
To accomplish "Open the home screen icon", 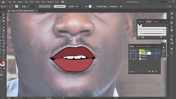I will coord(3,2).
